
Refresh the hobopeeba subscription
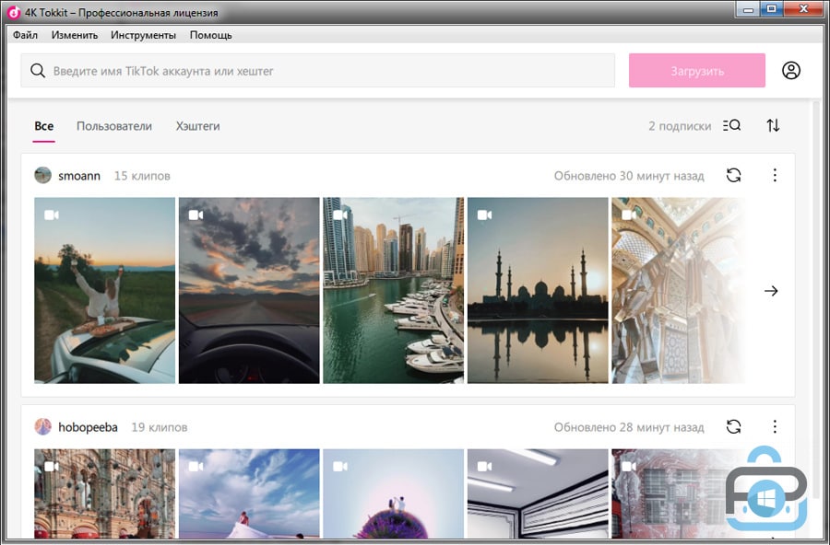[734, 426]
